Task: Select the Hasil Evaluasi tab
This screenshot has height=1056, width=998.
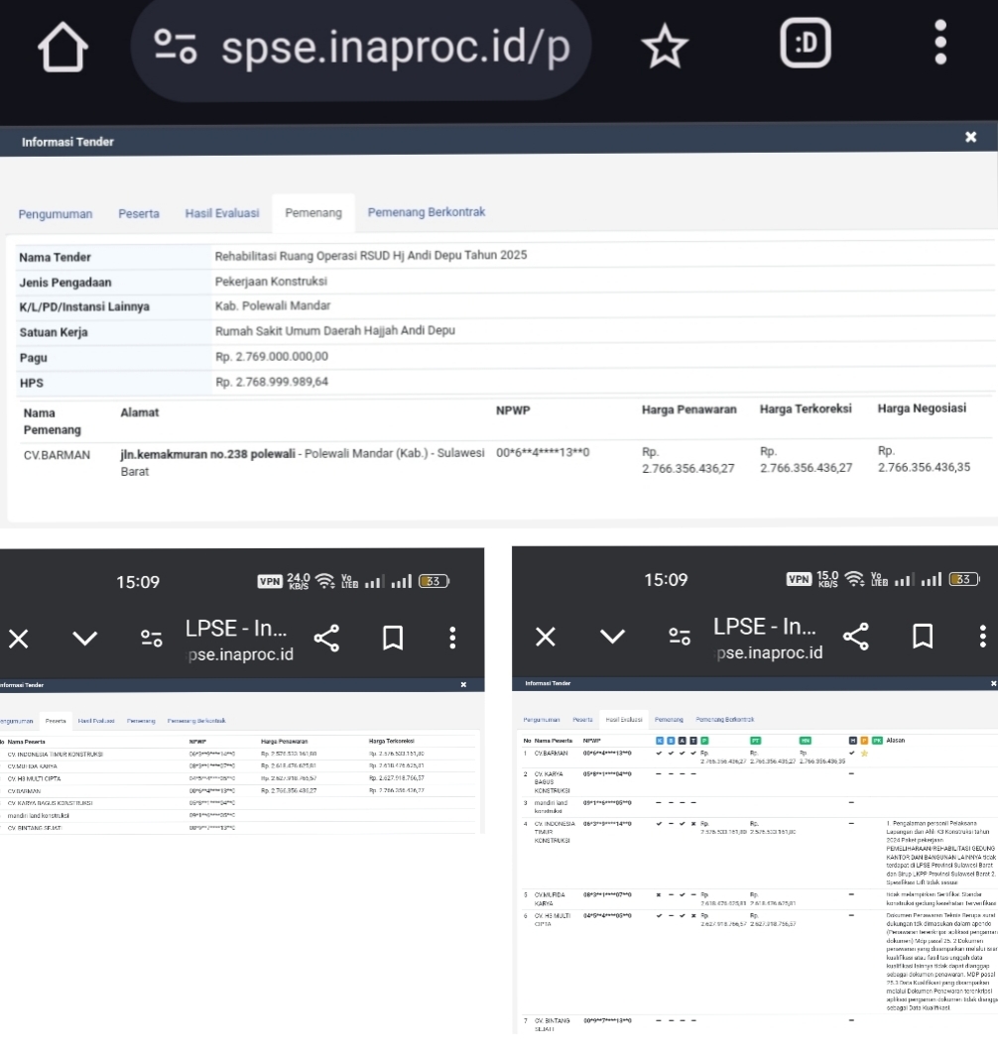Action: (x=221, y=213)
